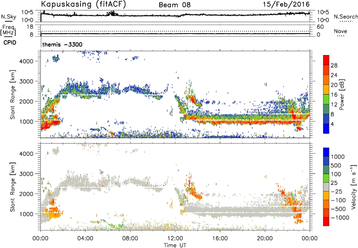Click the "20:00" time tick label
The height and width of the screenshot is (248, 358).
[x=264, y=239]
